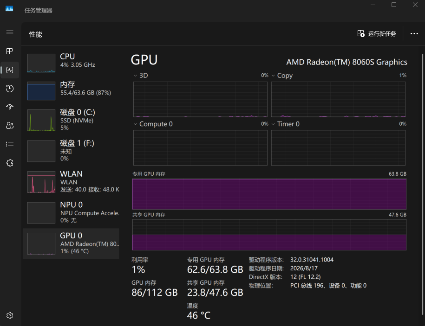This screenshot has height=326, width=425.
Task: Click the Task Manager app icon in title bar
Action: click(9, 9)
